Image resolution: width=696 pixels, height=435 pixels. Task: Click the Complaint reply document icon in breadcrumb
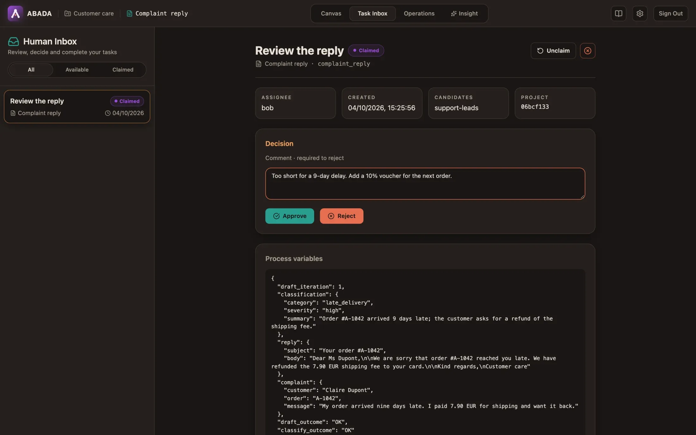click(129, 13)
